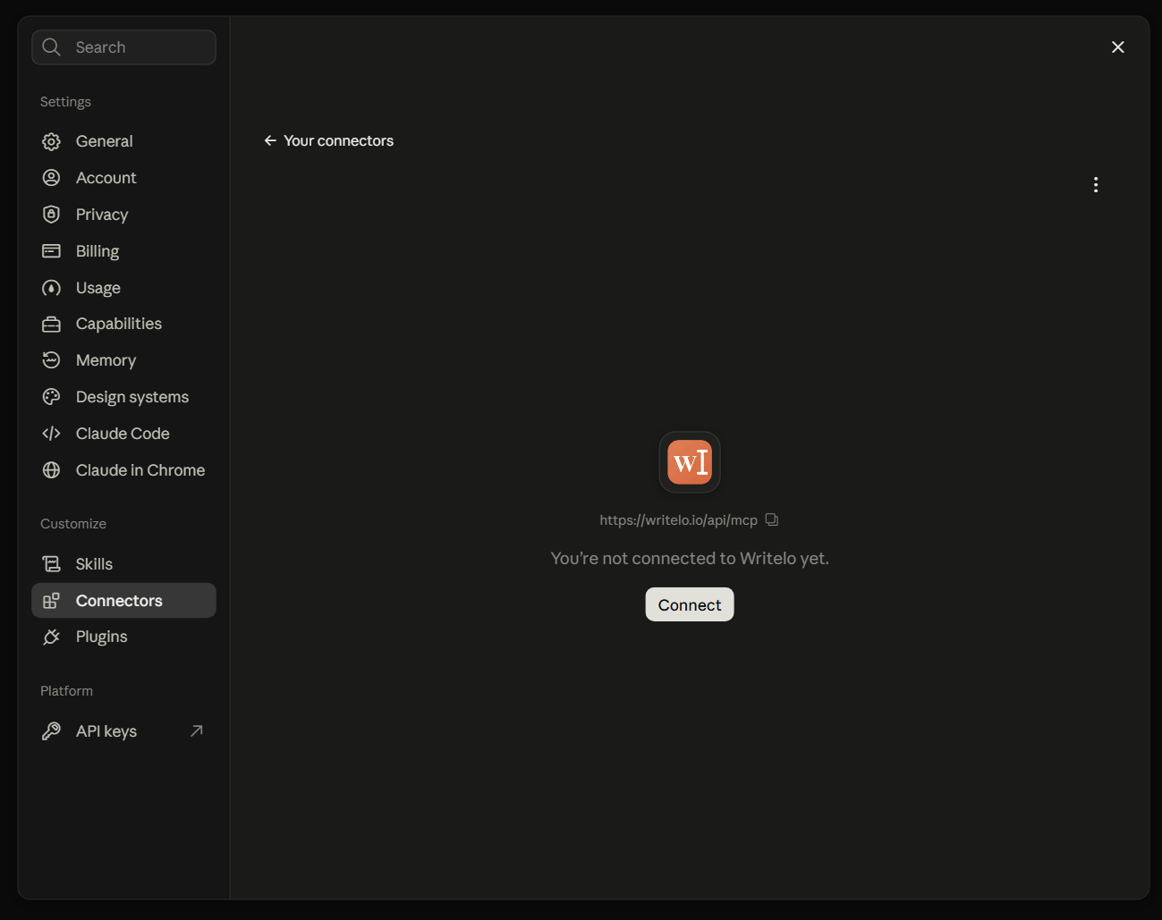Click the Claude Code brackets icon
The width and height of the screenshot is (1162, 920).
tap(52, 434)
